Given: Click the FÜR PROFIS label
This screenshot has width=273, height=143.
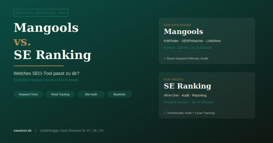Looking at the screenshot, I should [x=173, y=79].
